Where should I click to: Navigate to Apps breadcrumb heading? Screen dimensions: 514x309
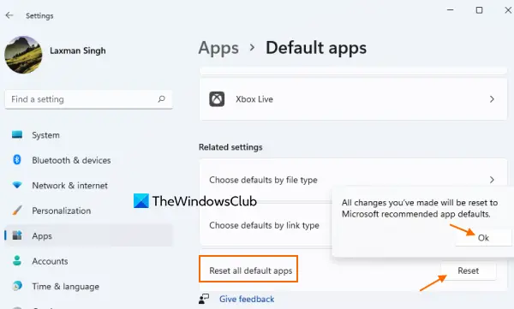pos(218,48)
